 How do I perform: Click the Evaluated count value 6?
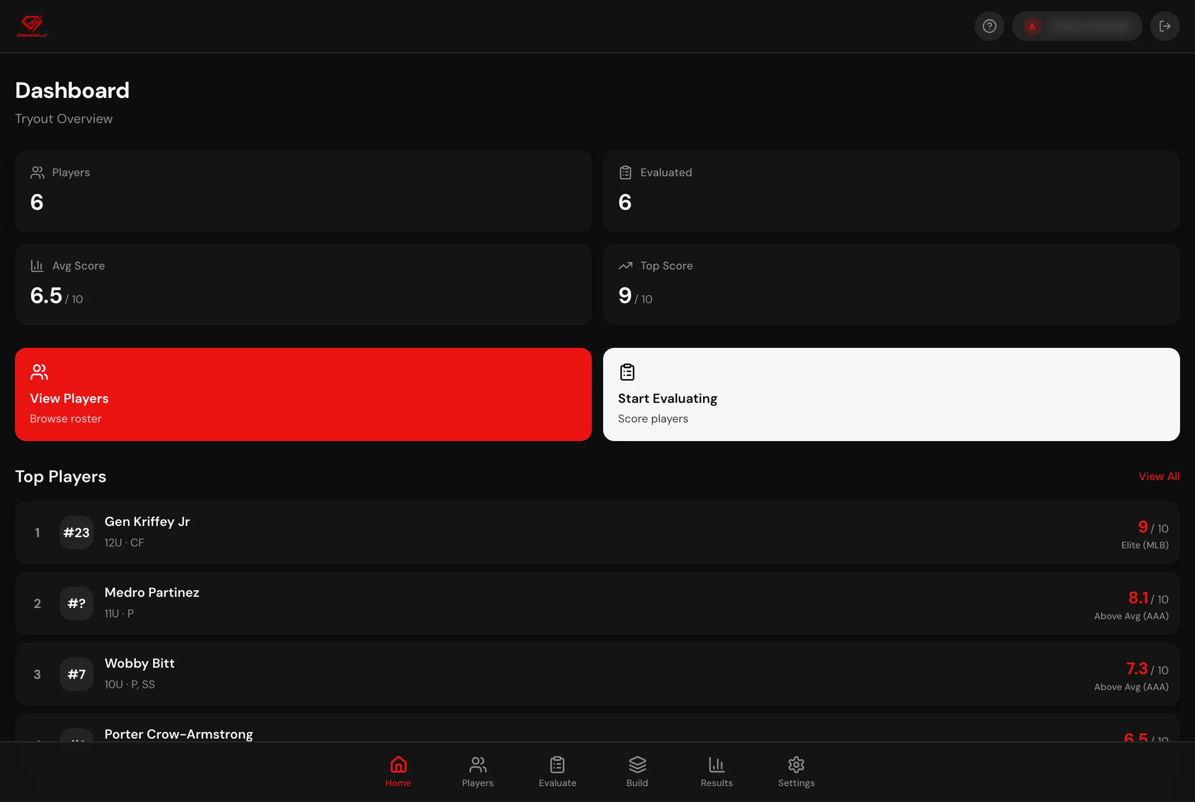tap(625, 202)
